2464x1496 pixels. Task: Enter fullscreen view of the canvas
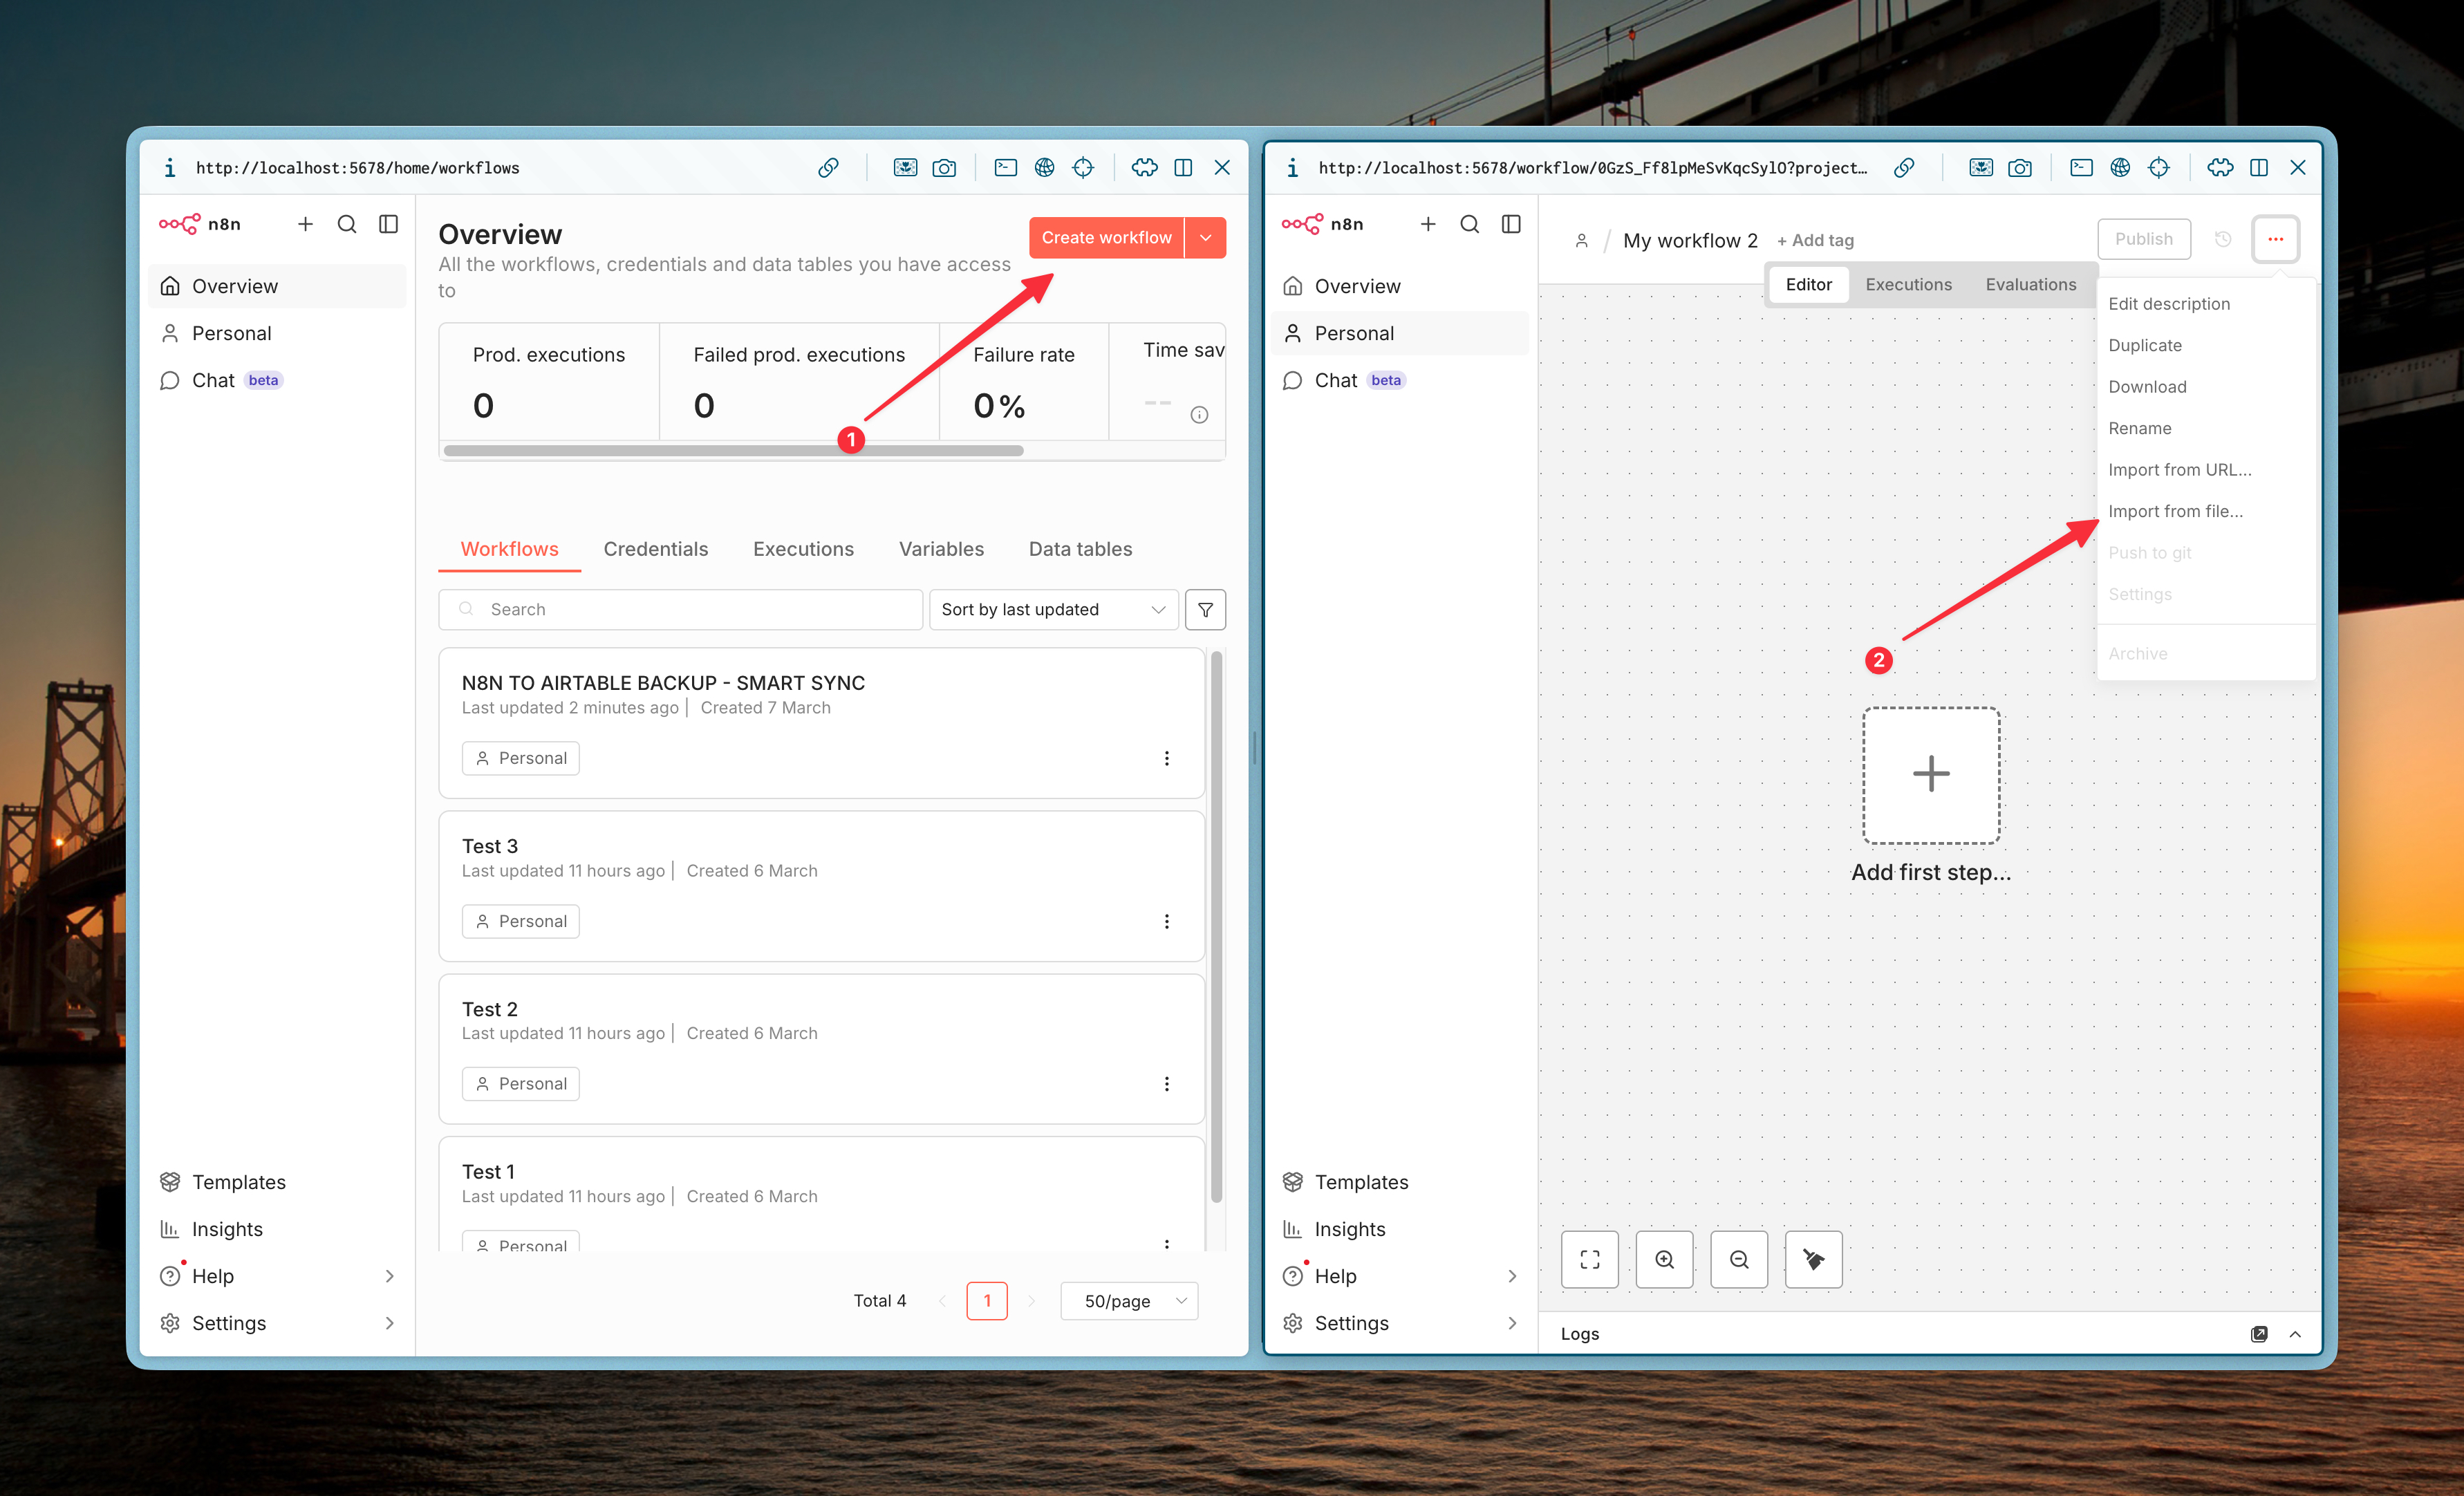tap(1589, 1259)
